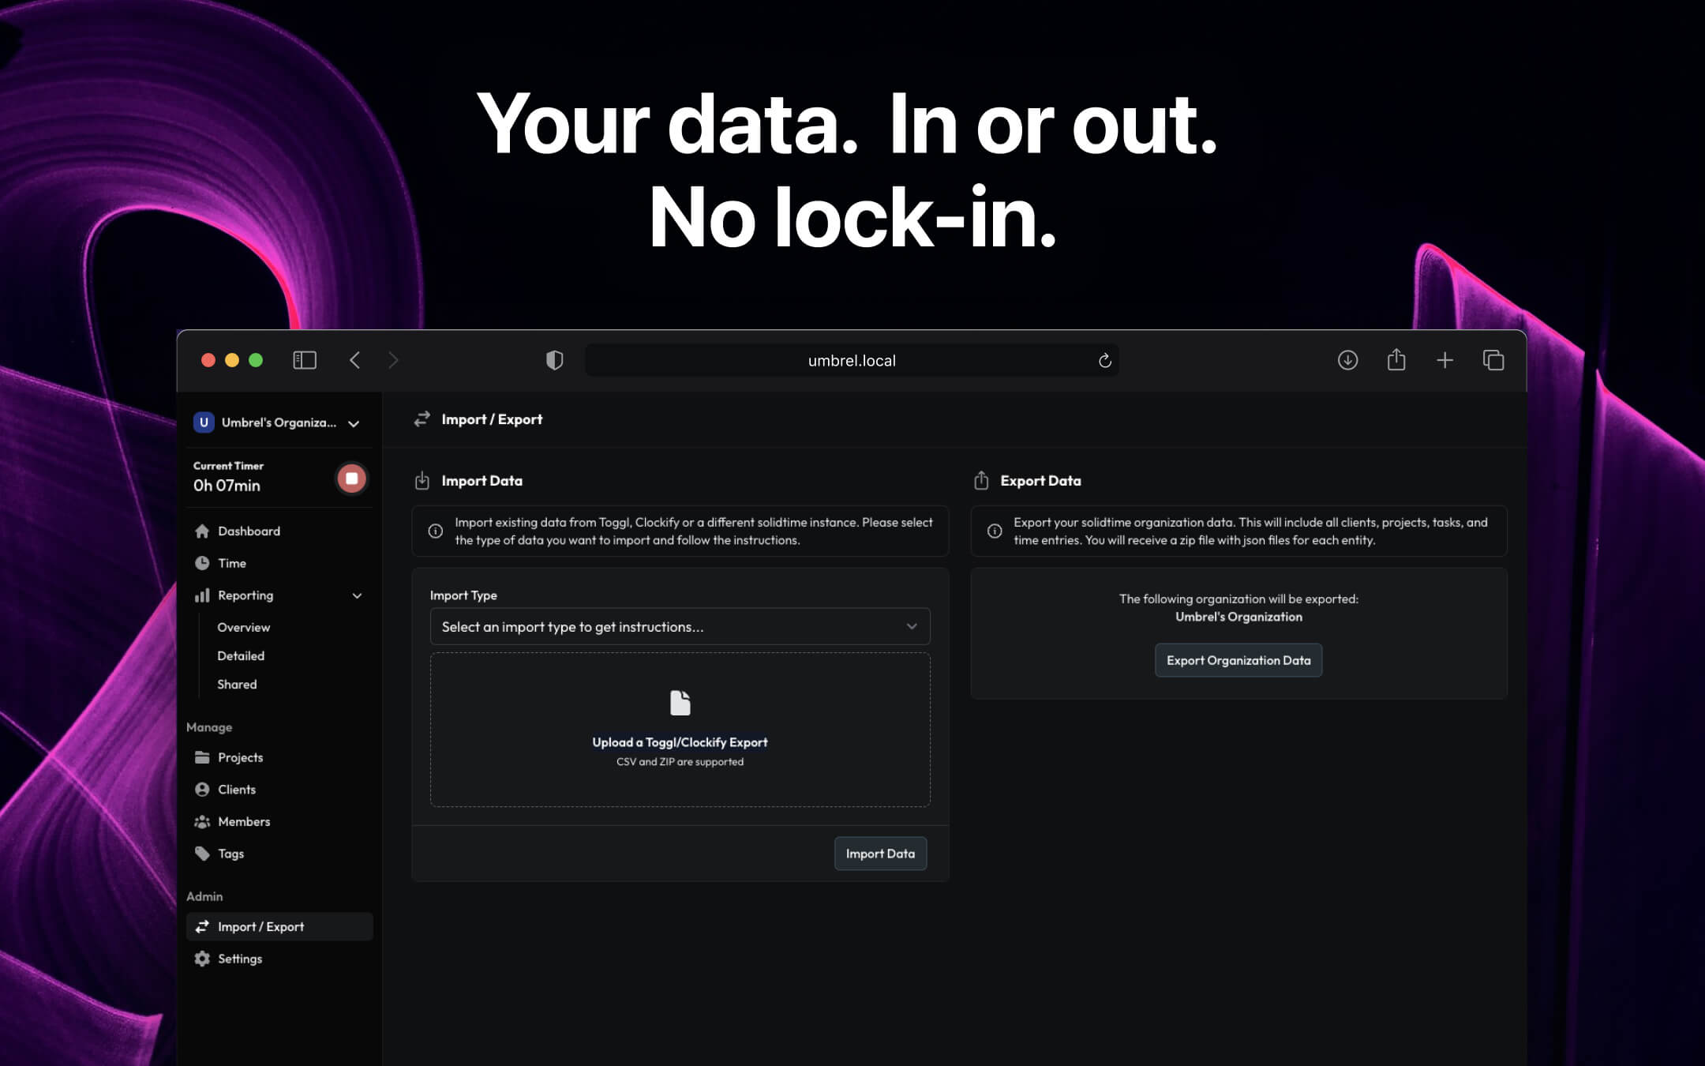Click the Import/Export arrows icon in the header

point(422,419)
